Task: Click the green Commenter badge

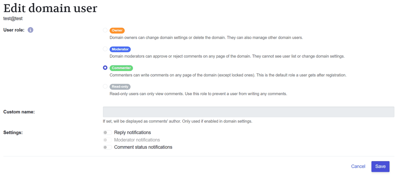Action: [121, 68]
